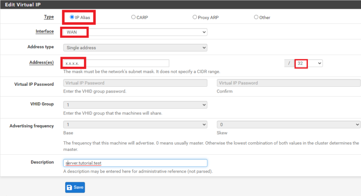This screenshot has width=361, height=196.
Task: Click the Interface help label link
Action: point(45,31)
